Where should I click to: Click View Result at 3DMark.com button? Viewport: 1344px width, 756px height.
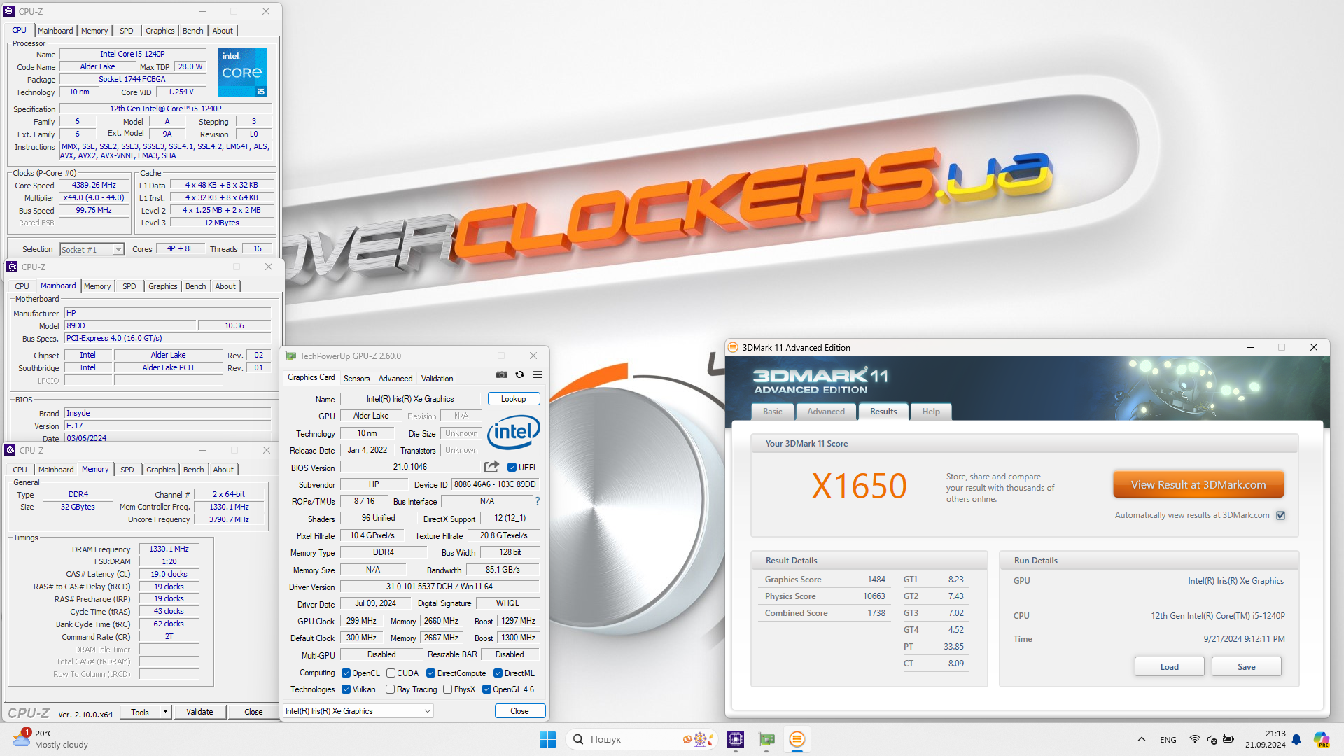click(1198, 484)
